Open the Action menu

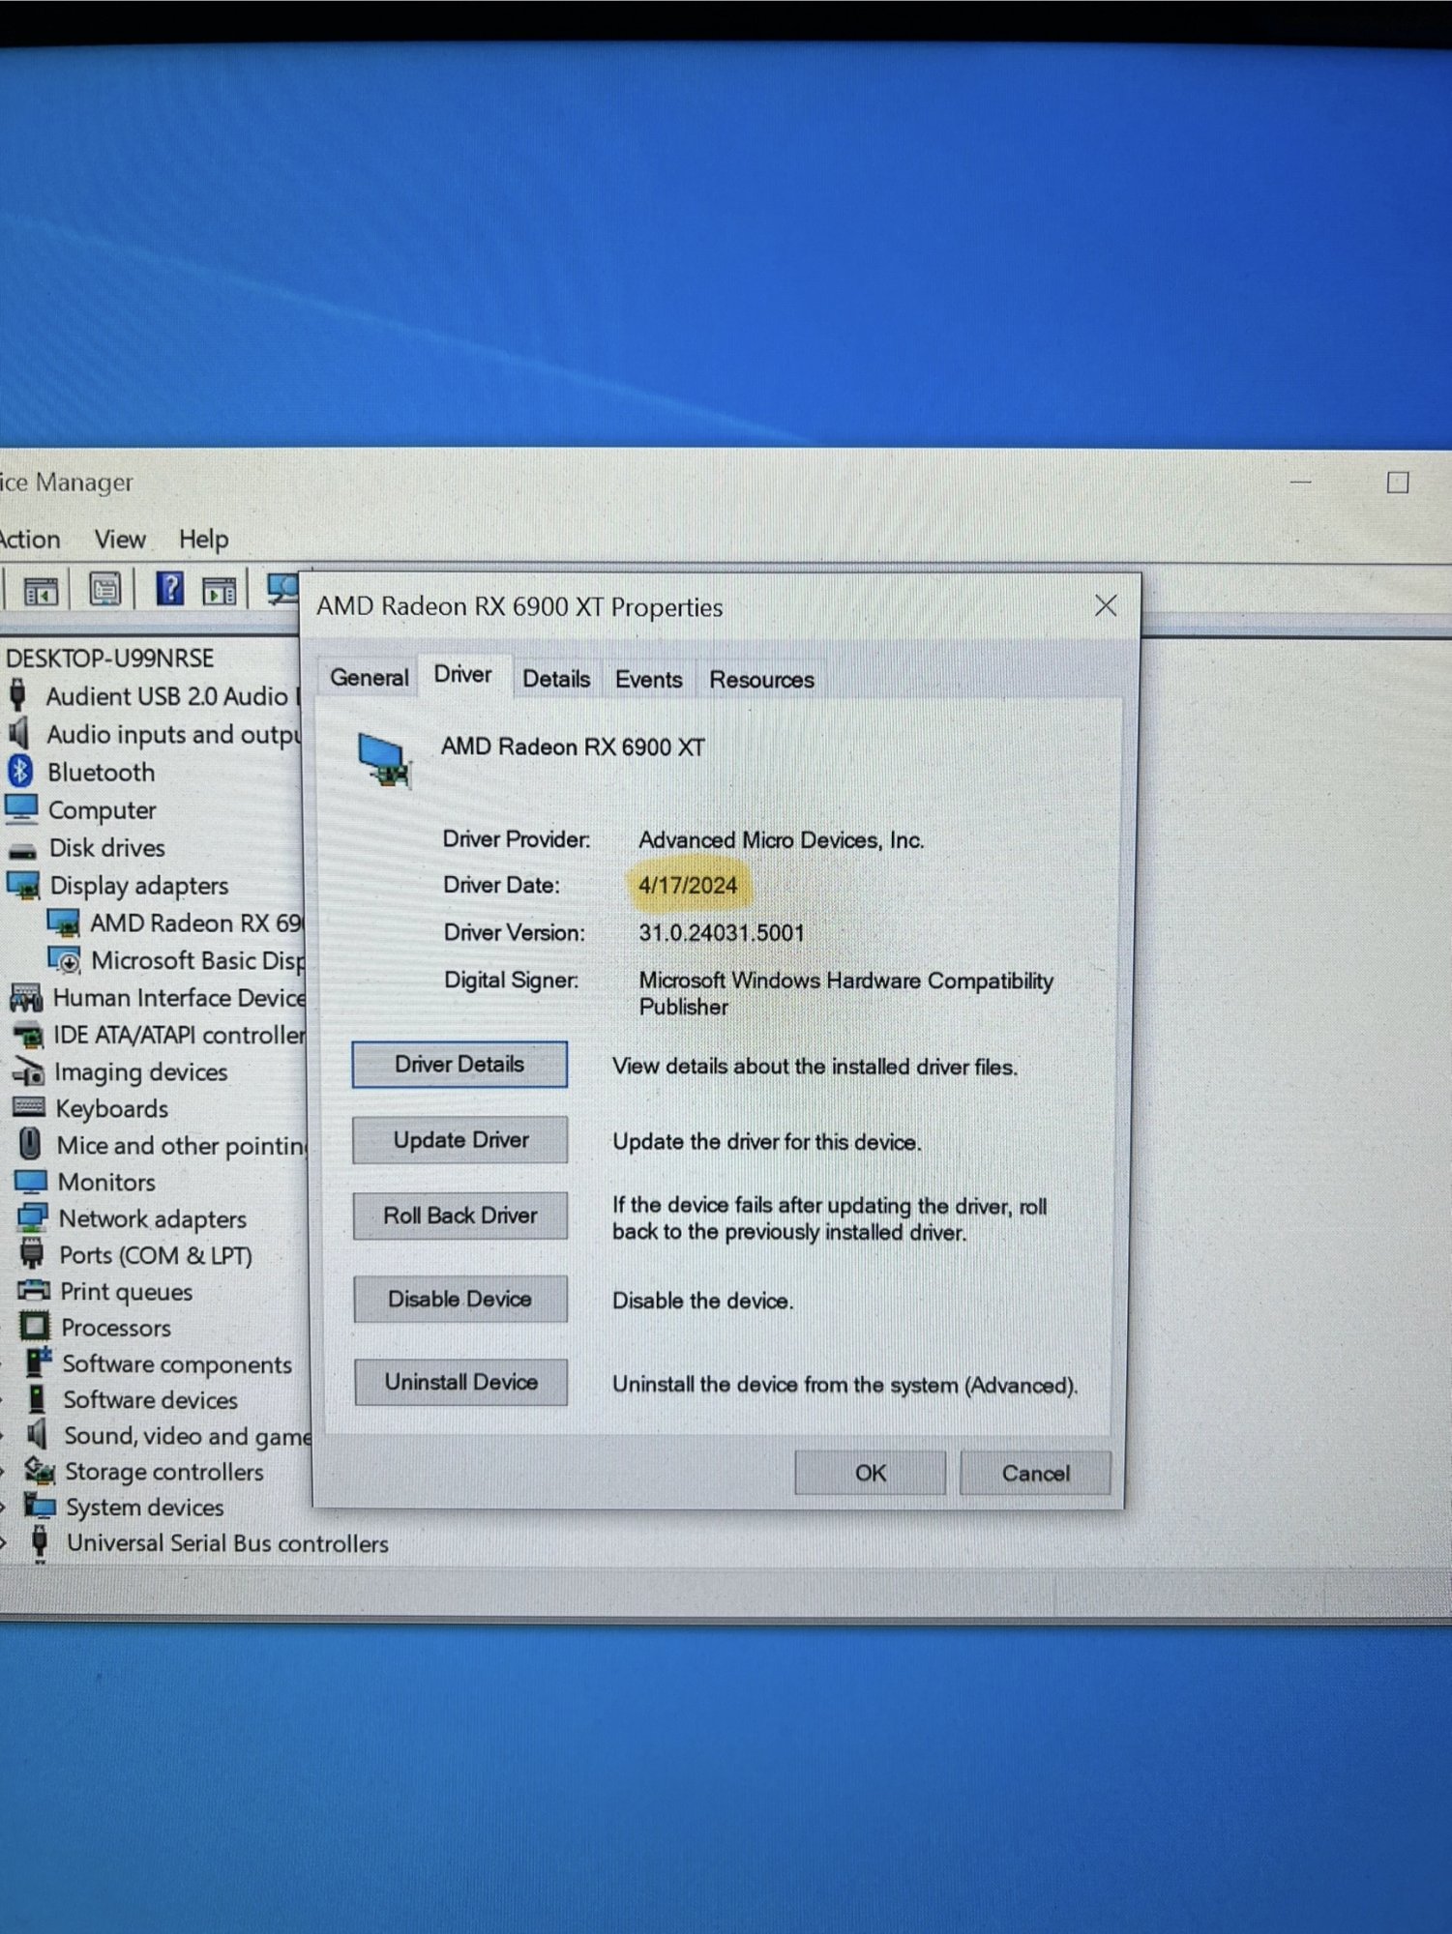pos(30,539)
